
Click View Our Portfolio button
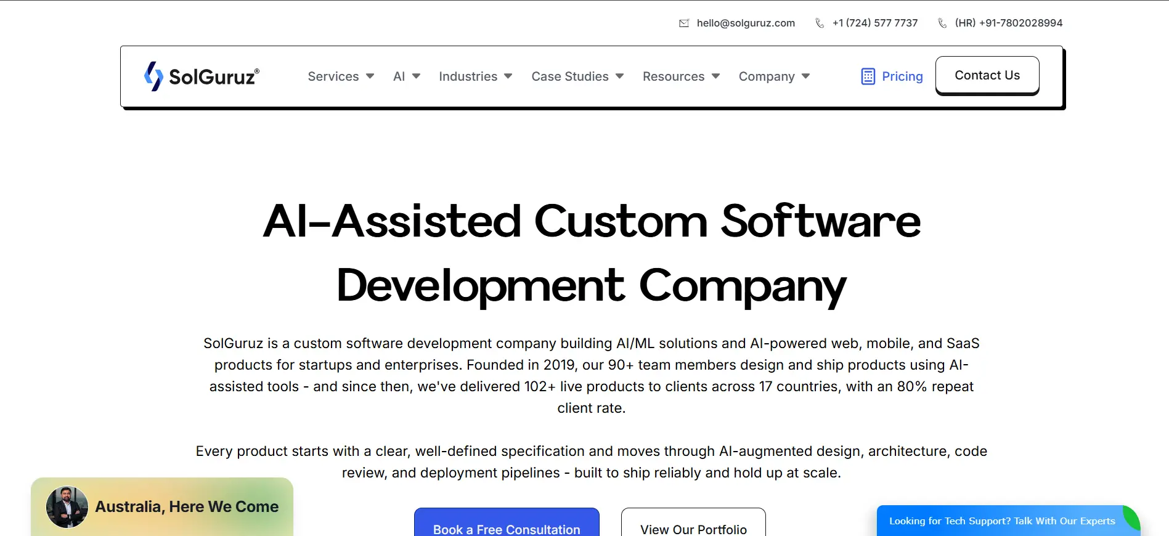coord(693,522)
